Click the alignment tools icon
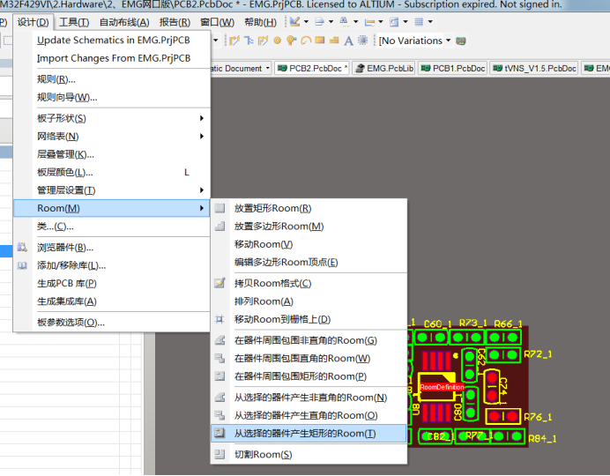Viewport: 610px width, 476px height. click(319, 22)
